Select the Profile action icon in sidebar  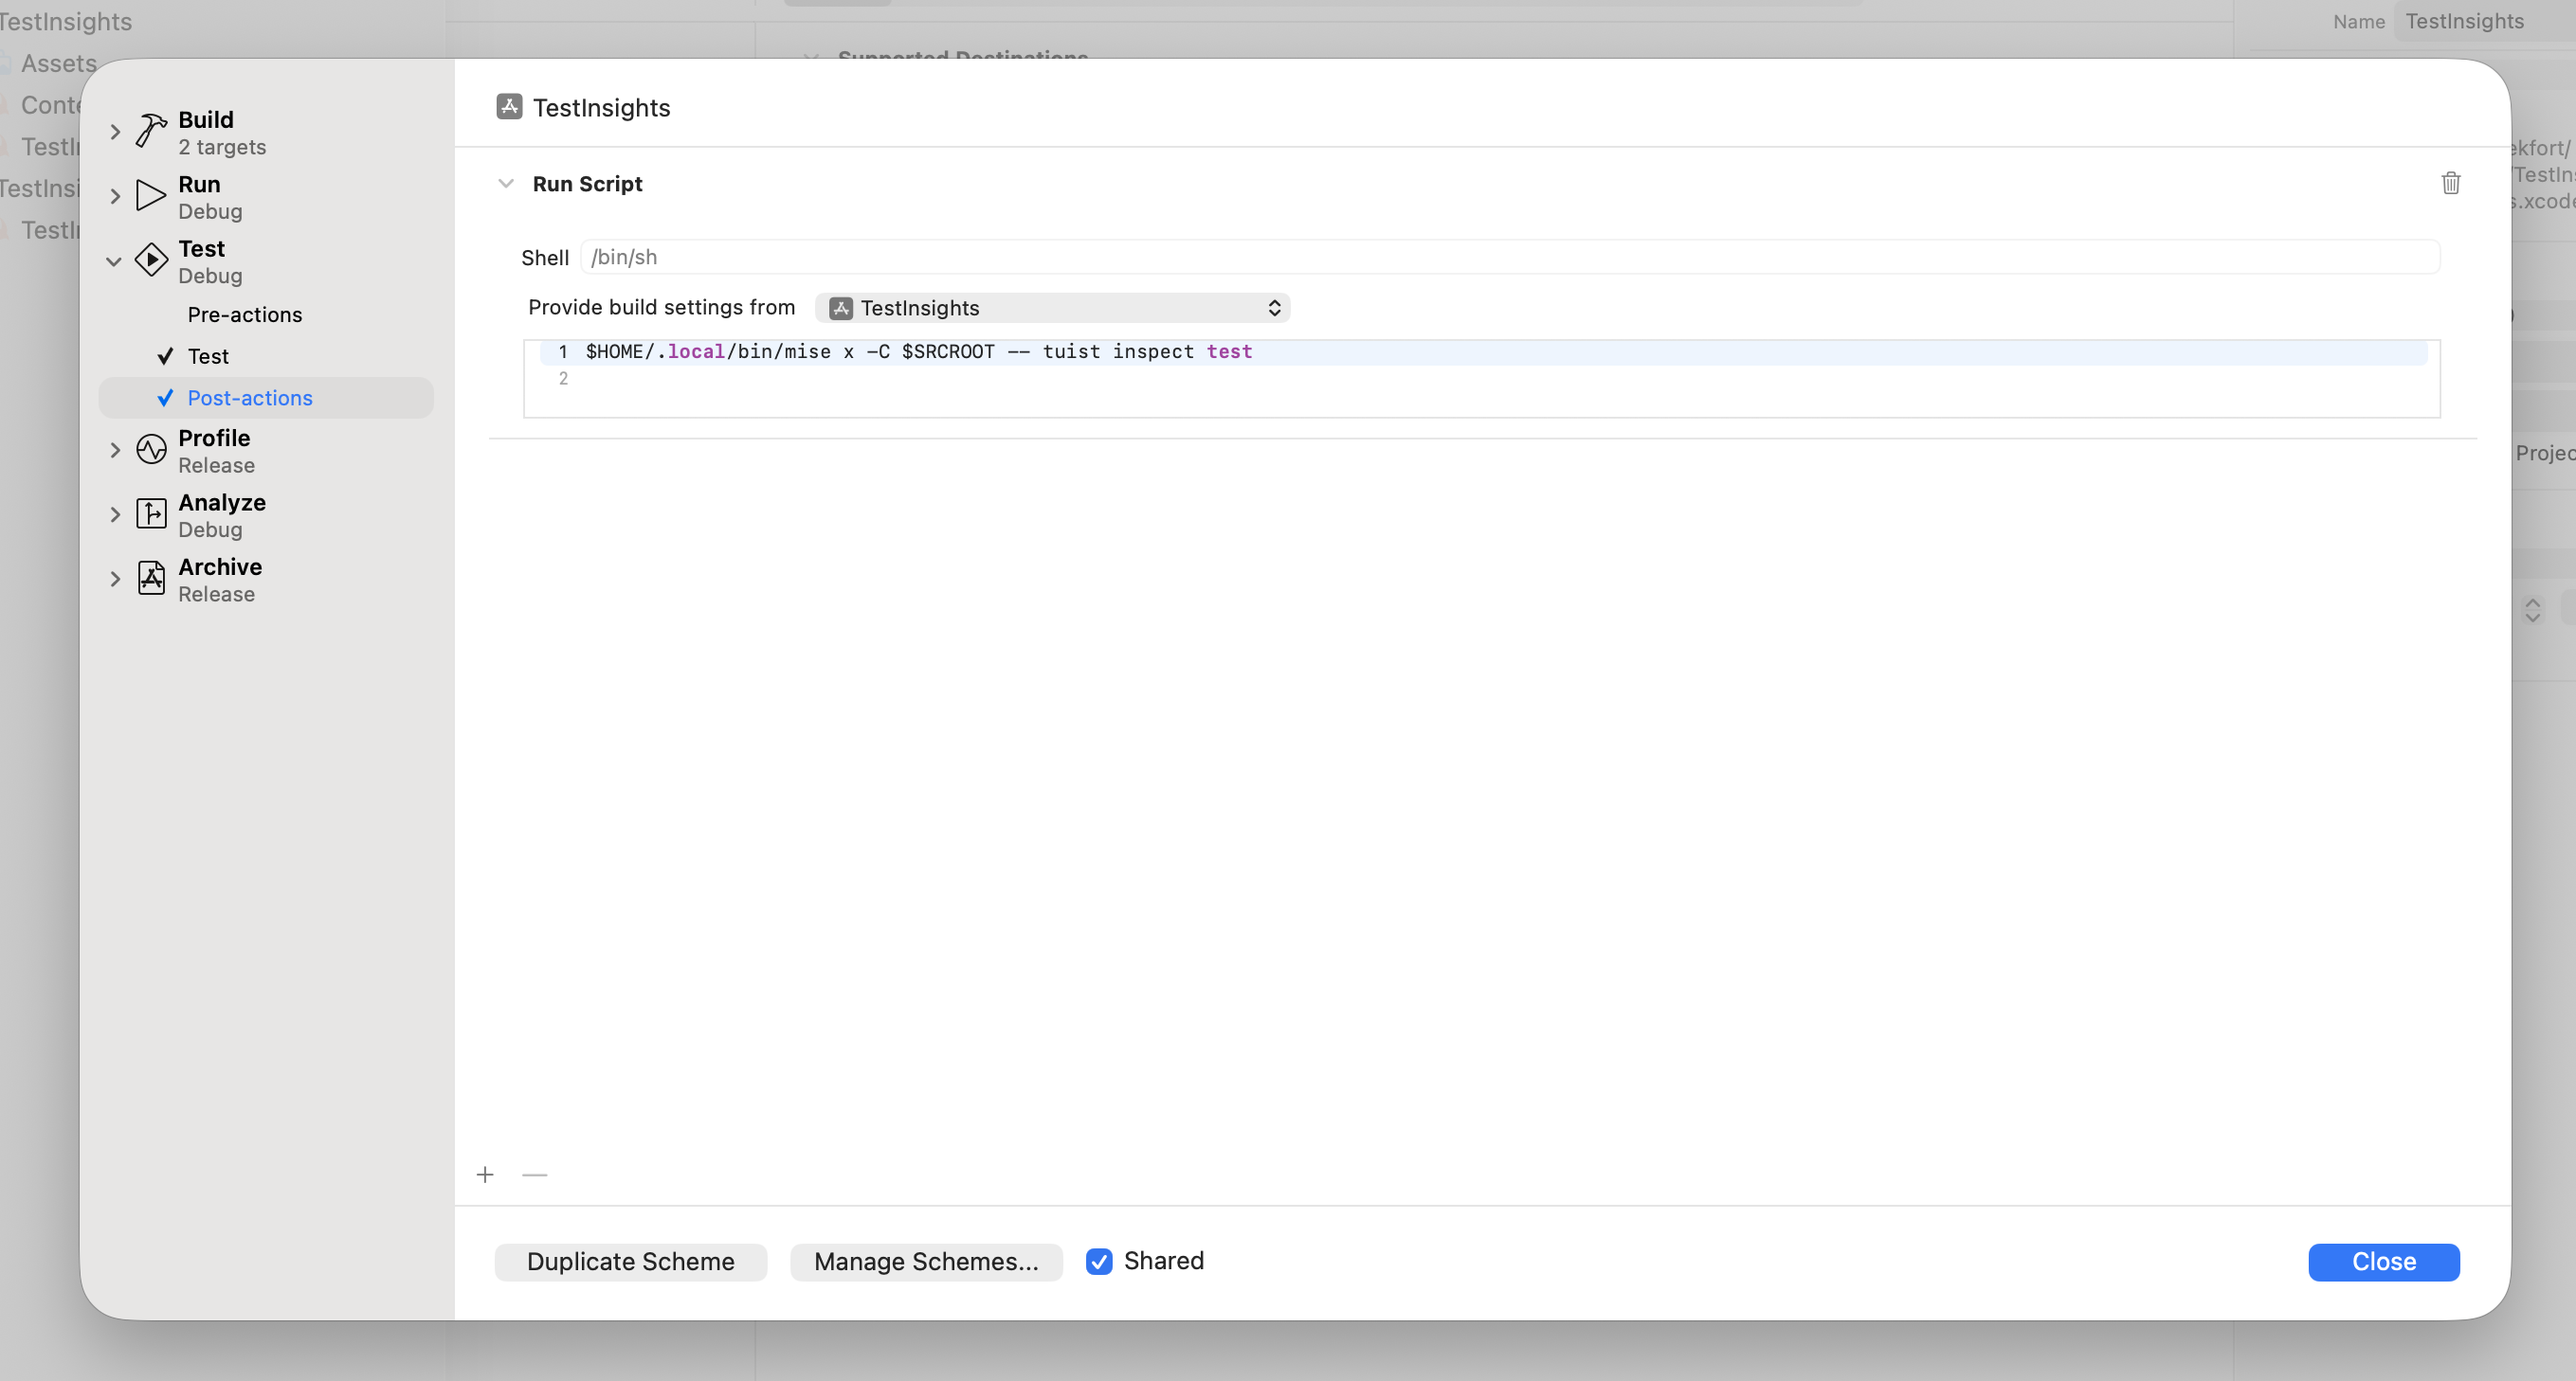click(150, 450)
